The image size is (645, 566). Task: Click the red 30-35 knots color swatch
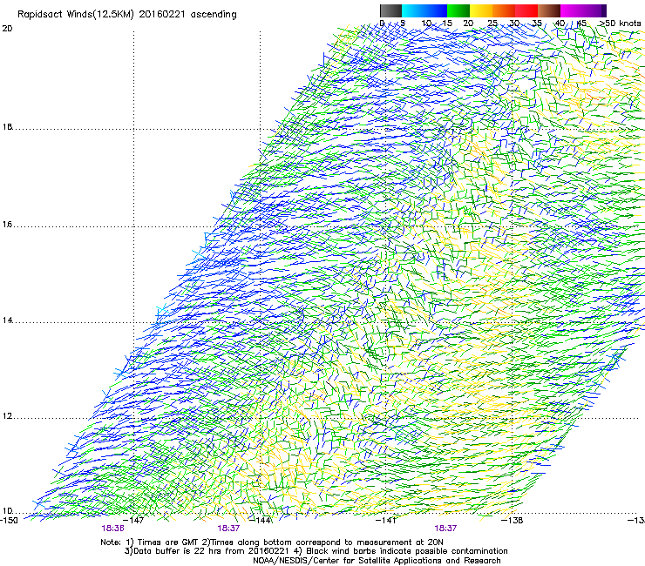pos(526,10)
